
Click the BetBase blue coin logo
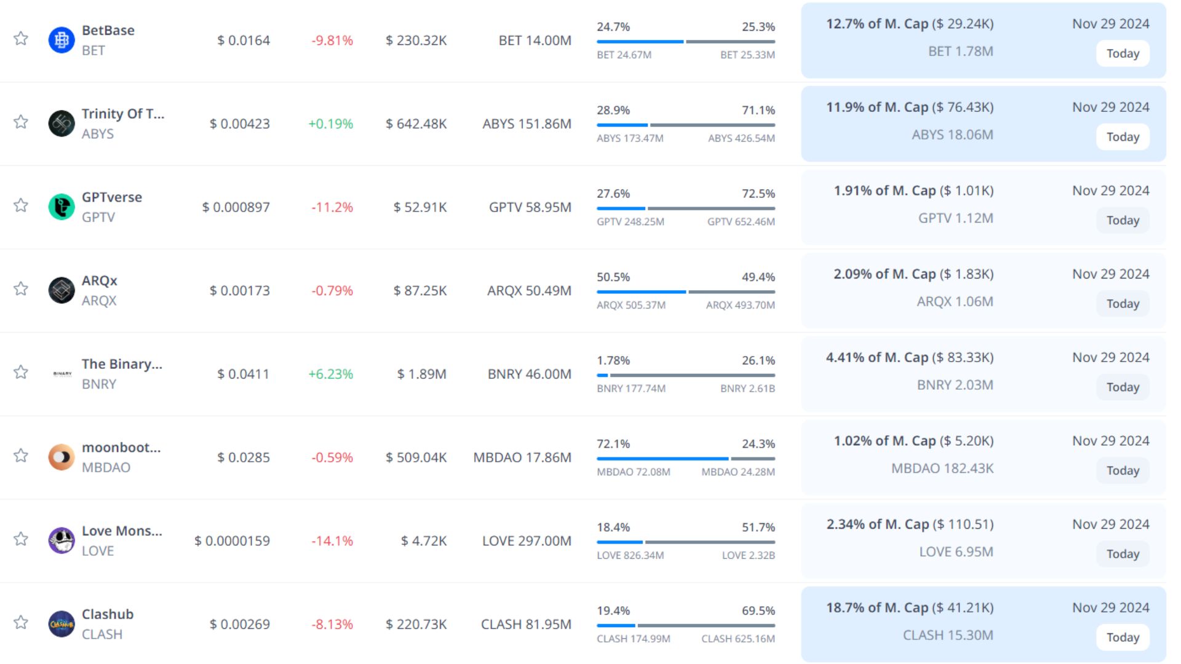click(x=62, y=40)
